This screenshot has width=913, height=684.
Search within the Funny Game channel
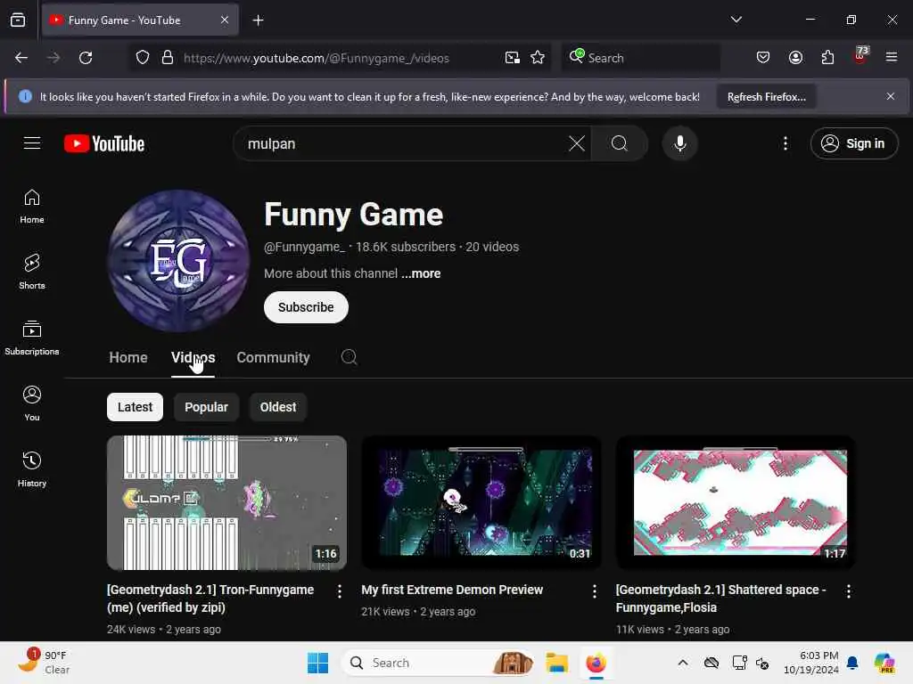(x=349, y=357)
